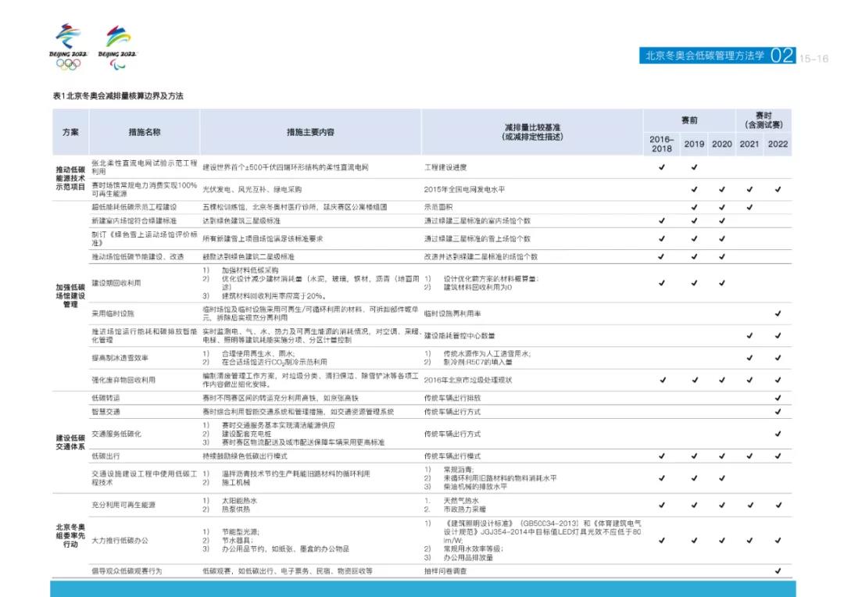
Task: Click baseline '建设能耗管控中心数量'
Action: [x=460, y=335]
